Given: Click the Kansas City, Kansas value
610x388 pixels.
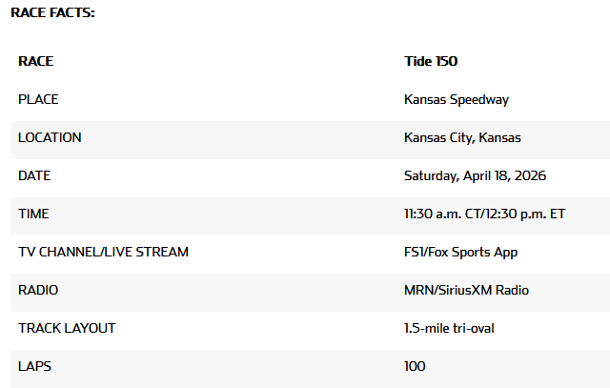Looking at the screenshot, I should [x=462, y=137].
